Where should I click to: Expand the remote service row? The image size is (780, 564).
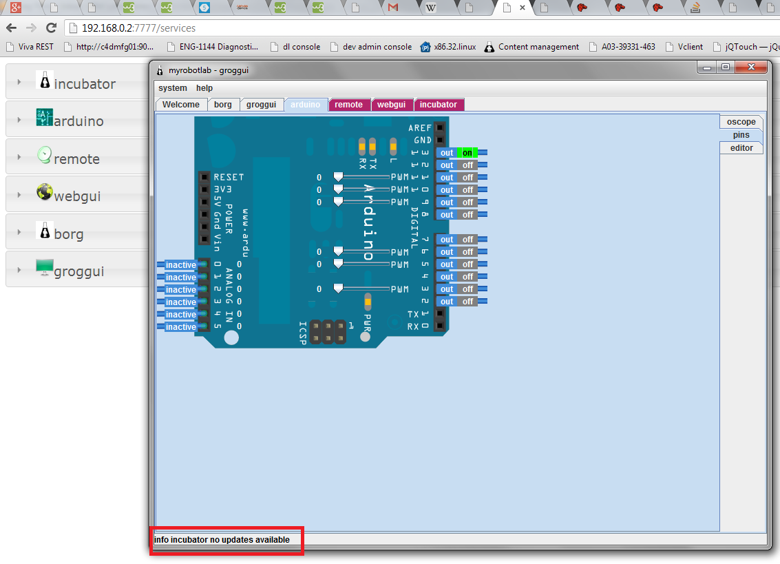(19, 157)
